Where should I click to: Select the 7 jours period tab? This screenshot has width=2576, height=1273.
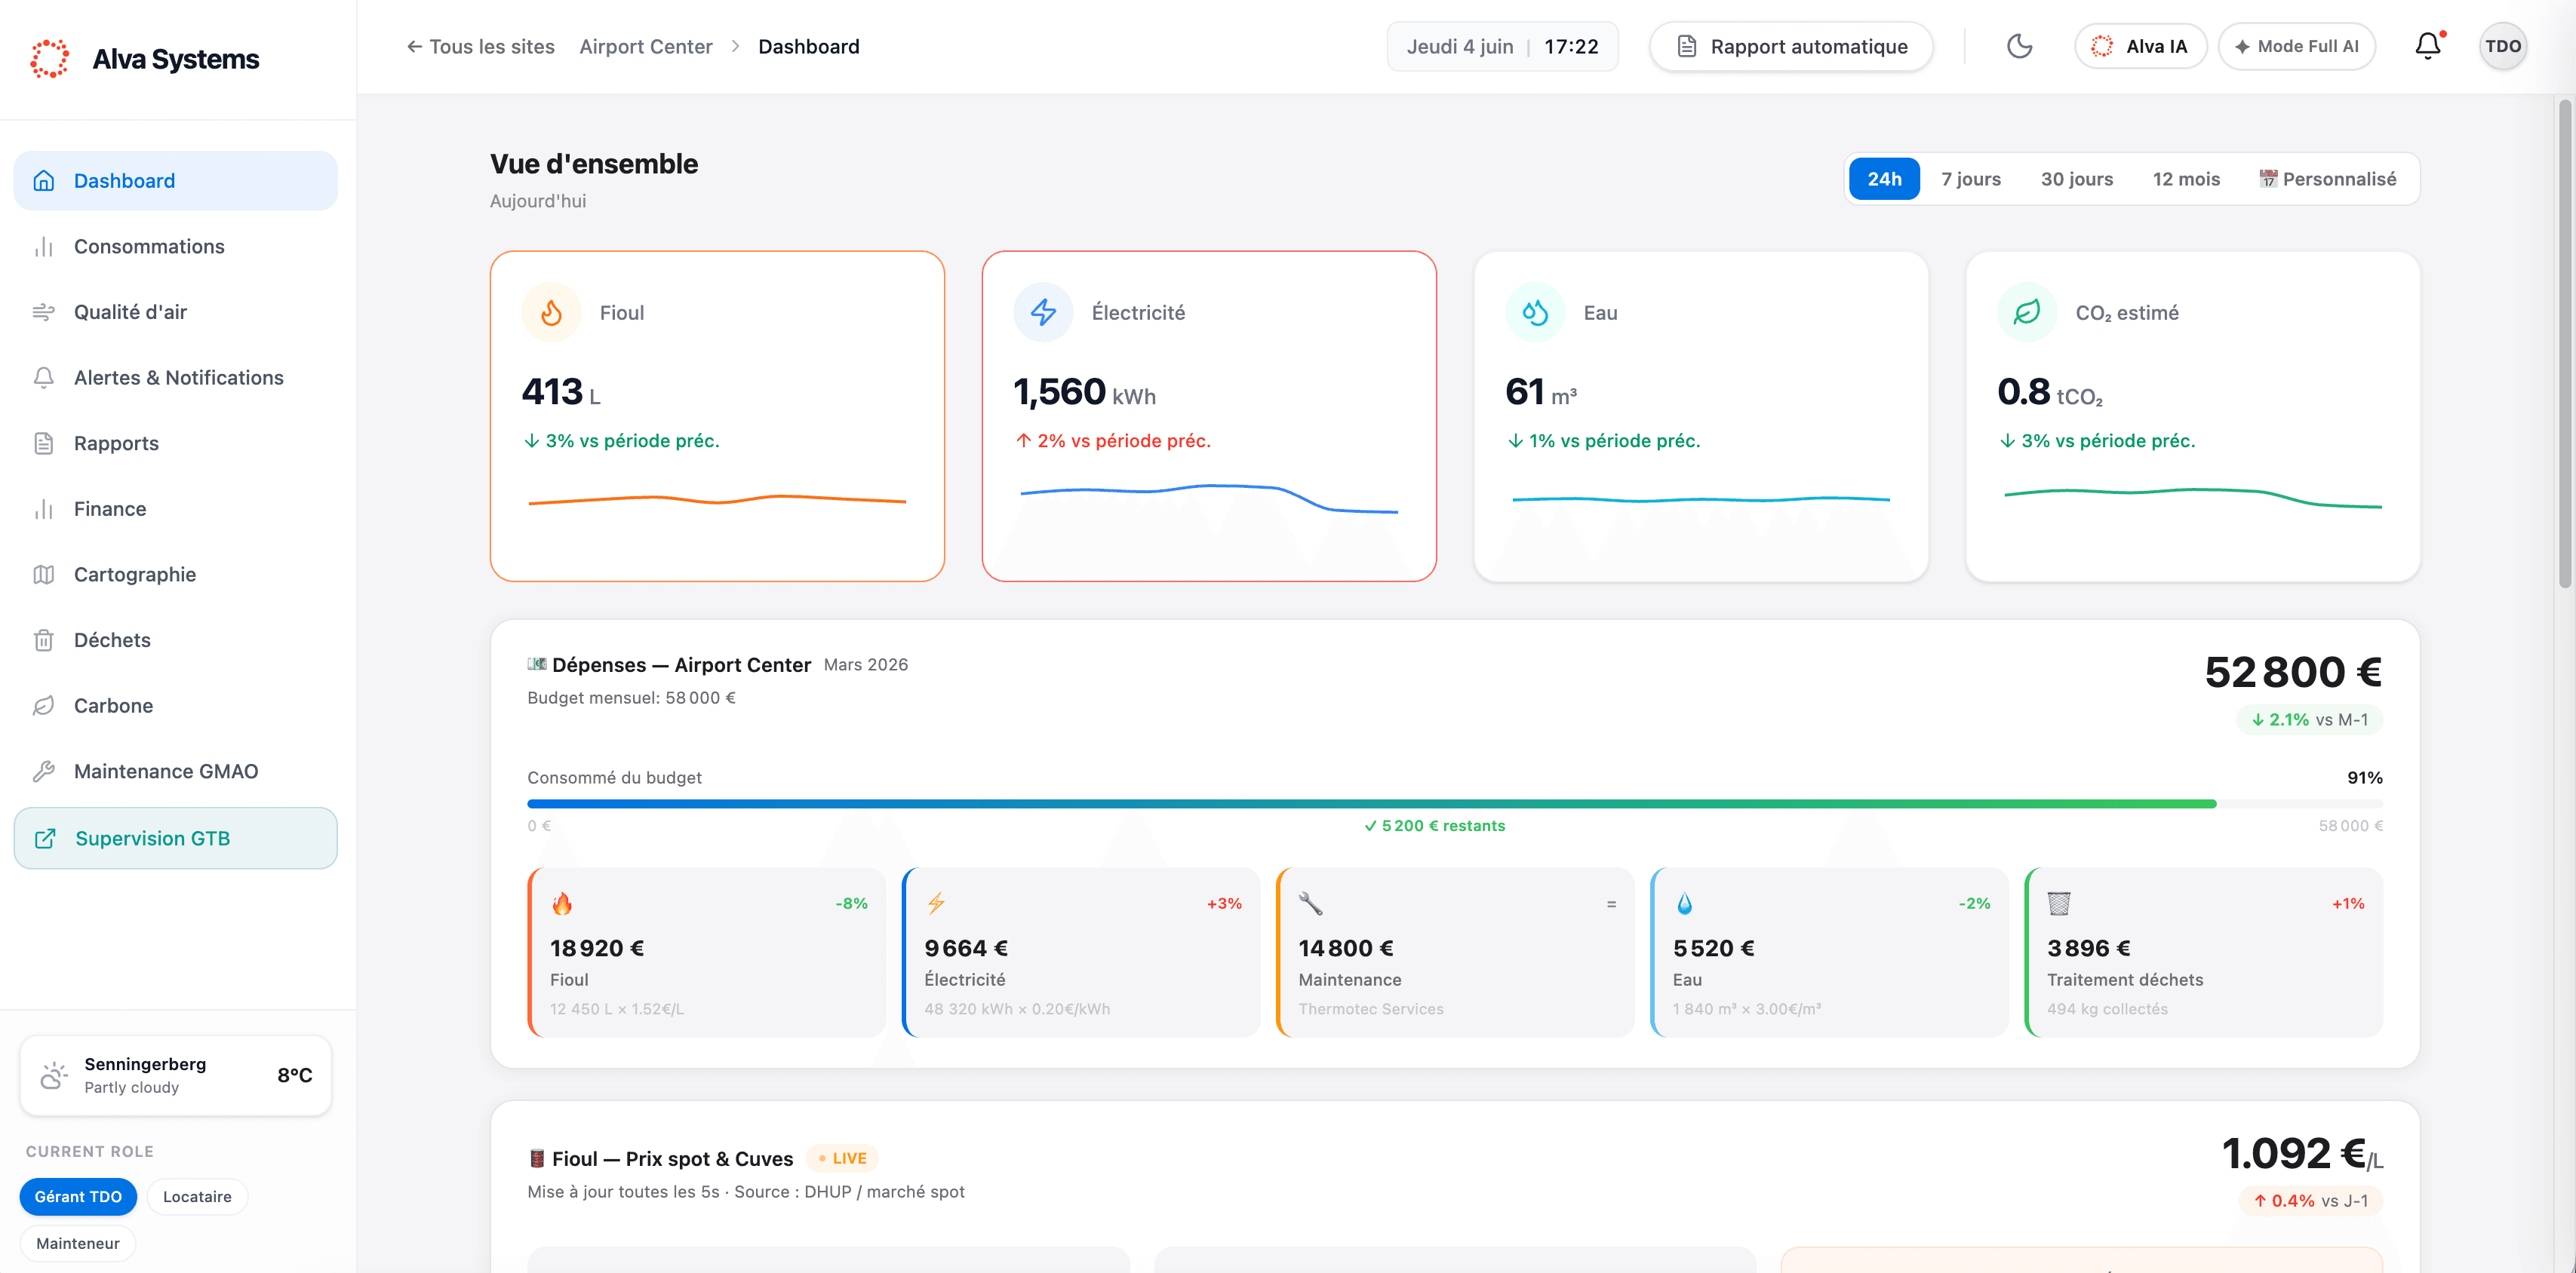click(1970, 179)
